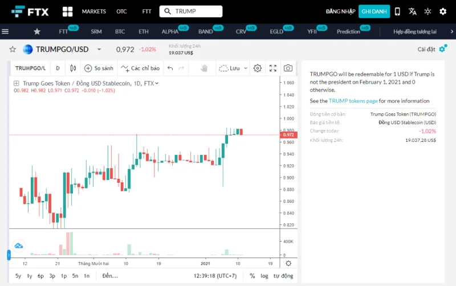This screenshot has width=456, height=286.
Task: Select the BTC market tab
Action: pos(120,31)
